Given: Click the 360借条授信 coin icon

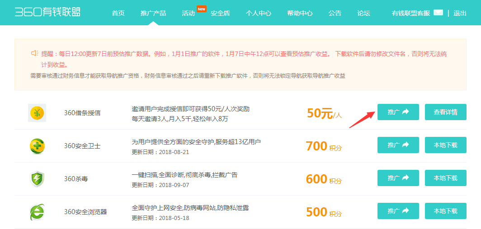Looking at the screenshot, I should [37, 113].
